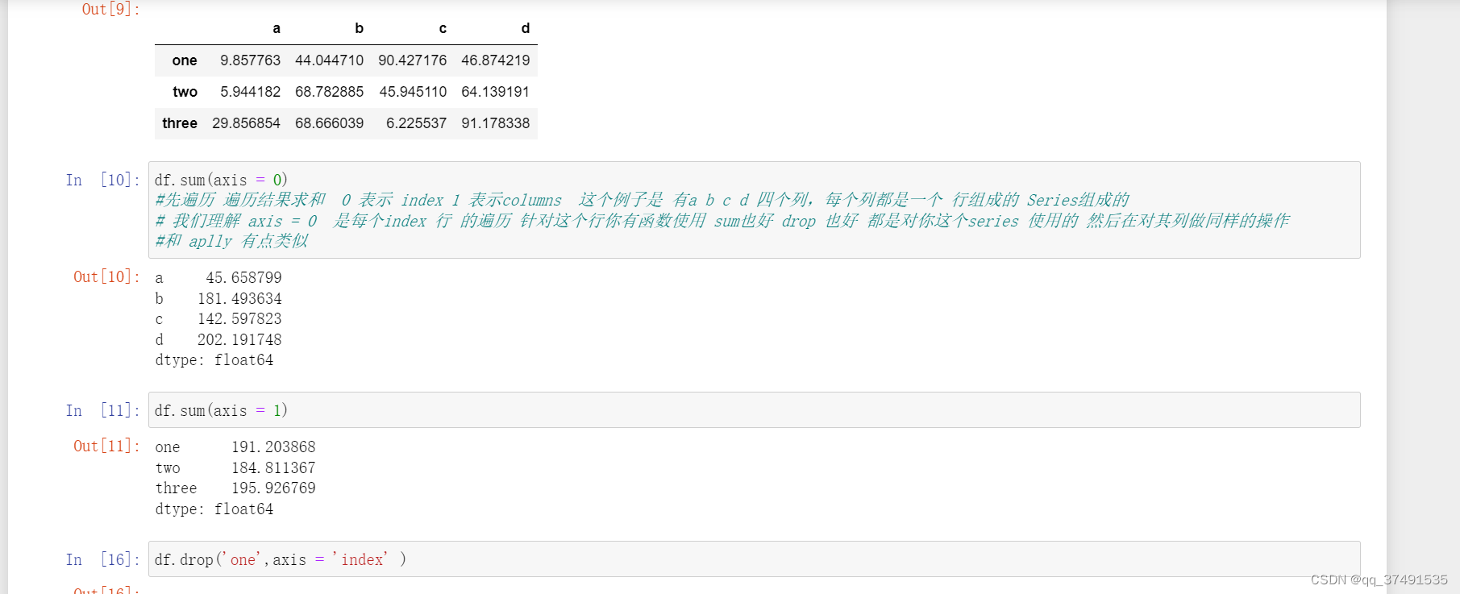Click column header c in the table
Viewport: 1460px width, 594px height.
(443, 28)
